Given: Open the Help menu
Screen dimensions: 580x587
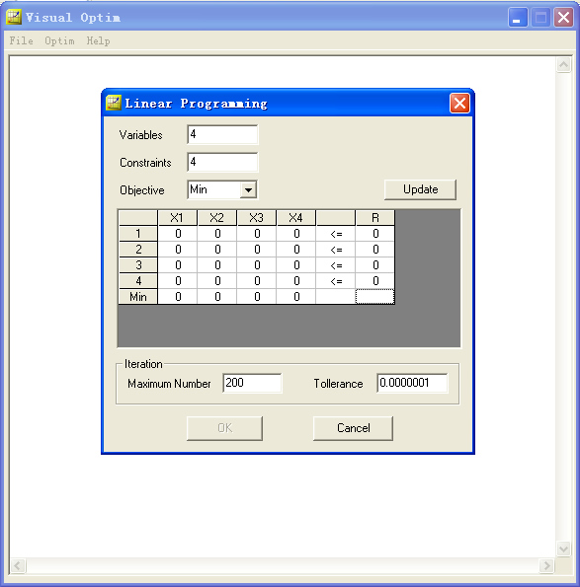Looking at the screenshot, I should (x=98, y=40).
